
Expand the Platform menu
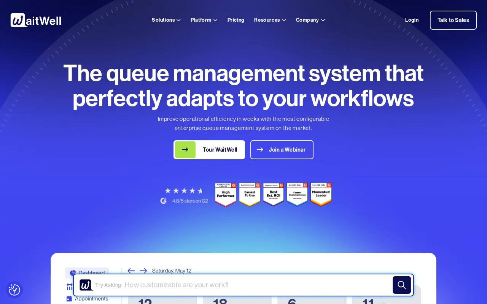[x=204, y=20]
